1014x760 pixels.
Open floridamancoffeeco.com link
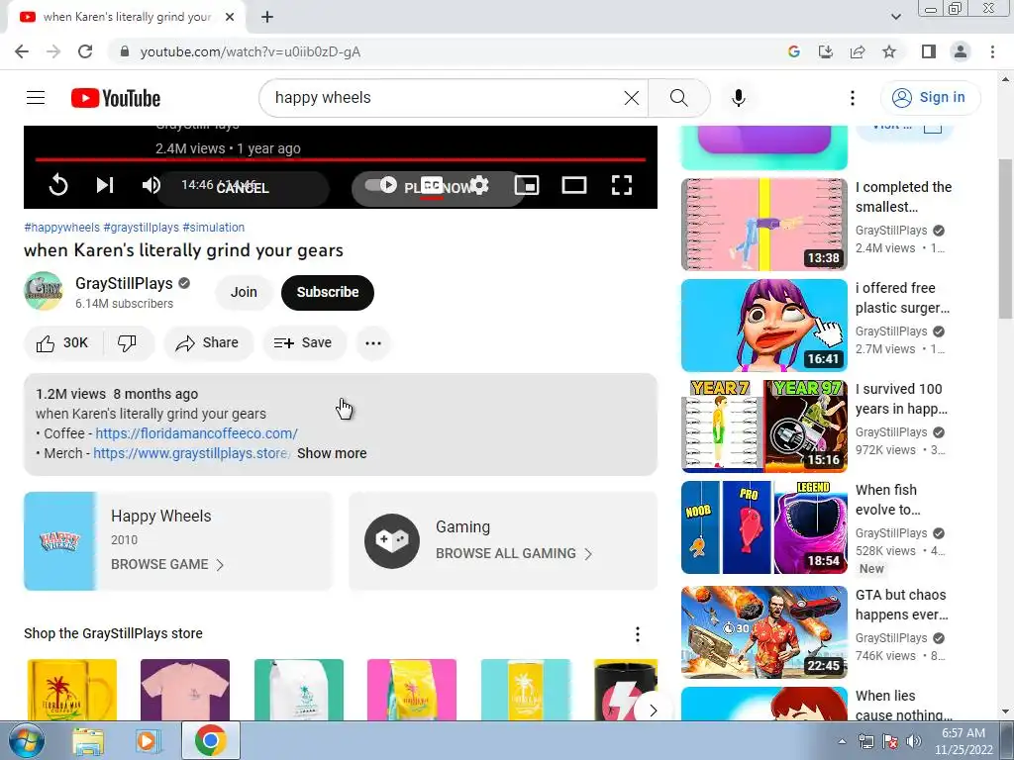click(197, 433)
